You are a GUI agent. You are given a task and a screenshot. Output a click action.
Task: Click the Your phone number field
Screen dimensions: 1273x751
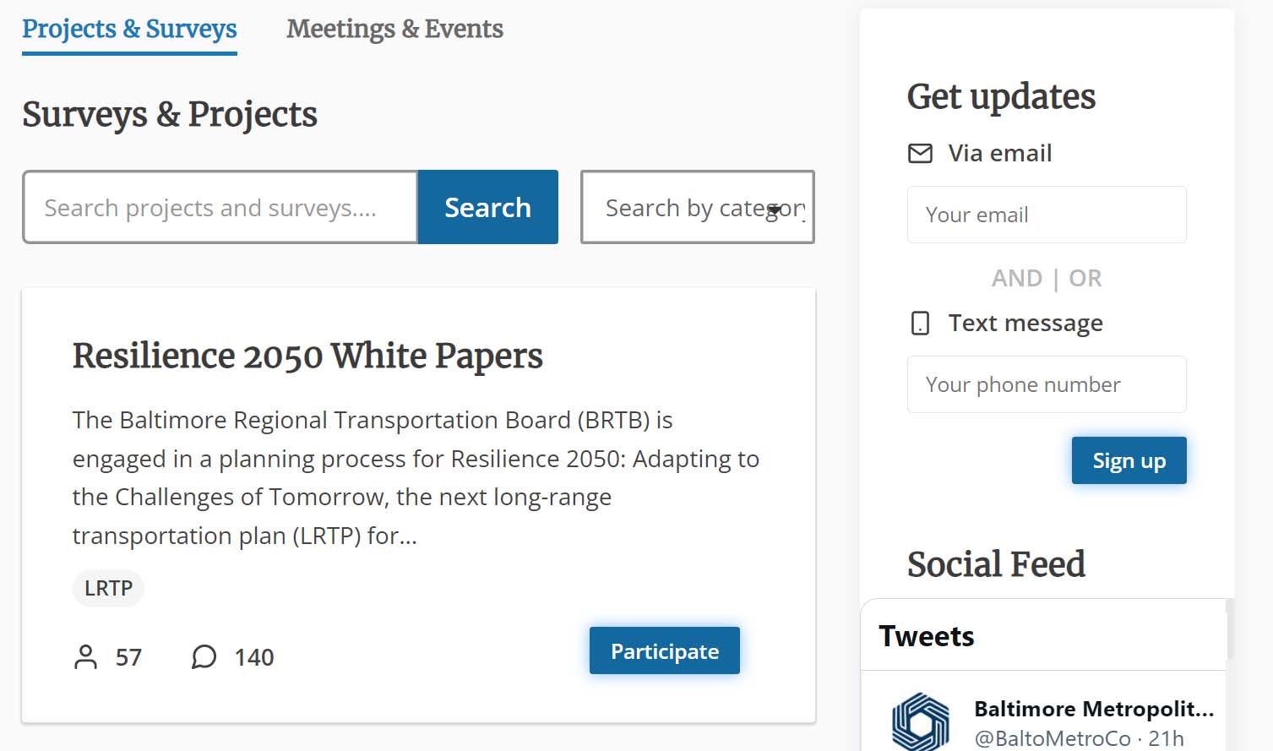point(1046,385)
